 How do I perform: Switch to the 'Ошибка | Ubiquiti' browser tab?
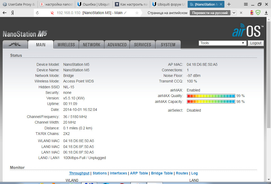click(x=94, y=4)
